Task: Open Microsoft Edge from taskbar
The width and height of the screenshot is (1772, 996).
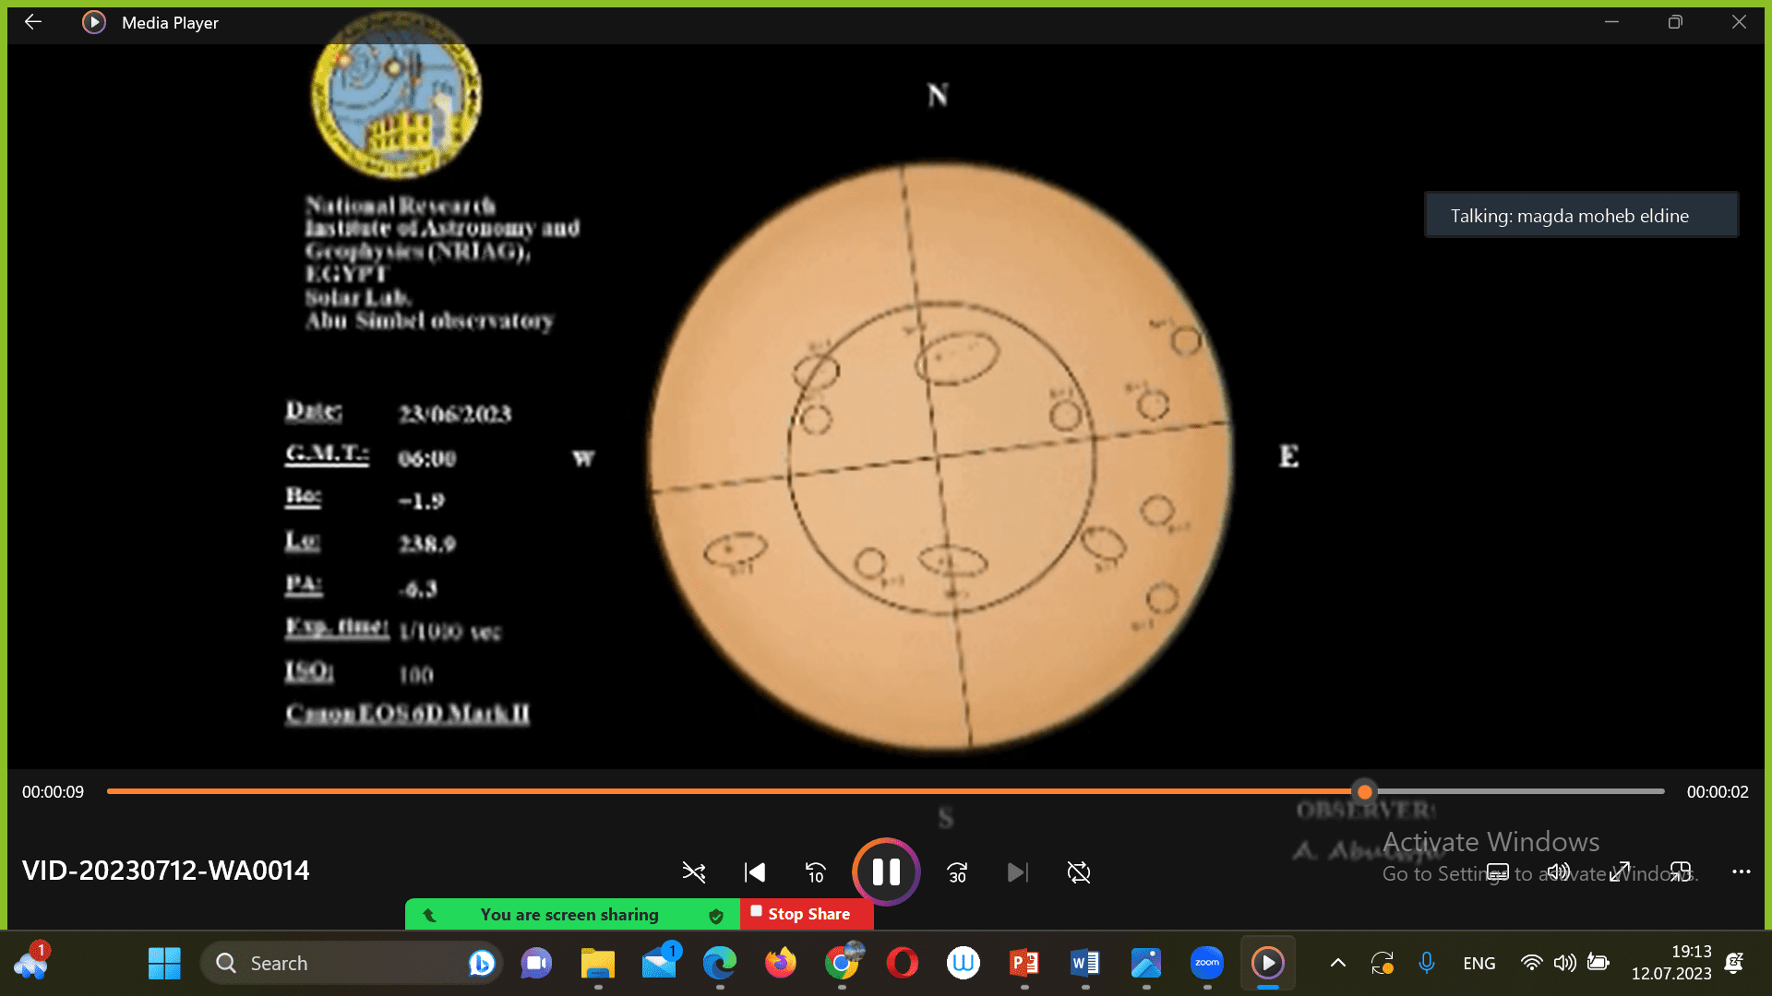Action: tap(720, 964)
